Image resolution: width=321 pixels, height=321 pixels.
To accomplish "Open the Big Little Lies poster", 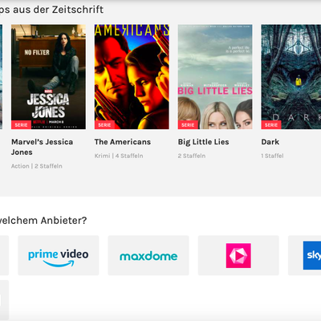I will 215,77.
